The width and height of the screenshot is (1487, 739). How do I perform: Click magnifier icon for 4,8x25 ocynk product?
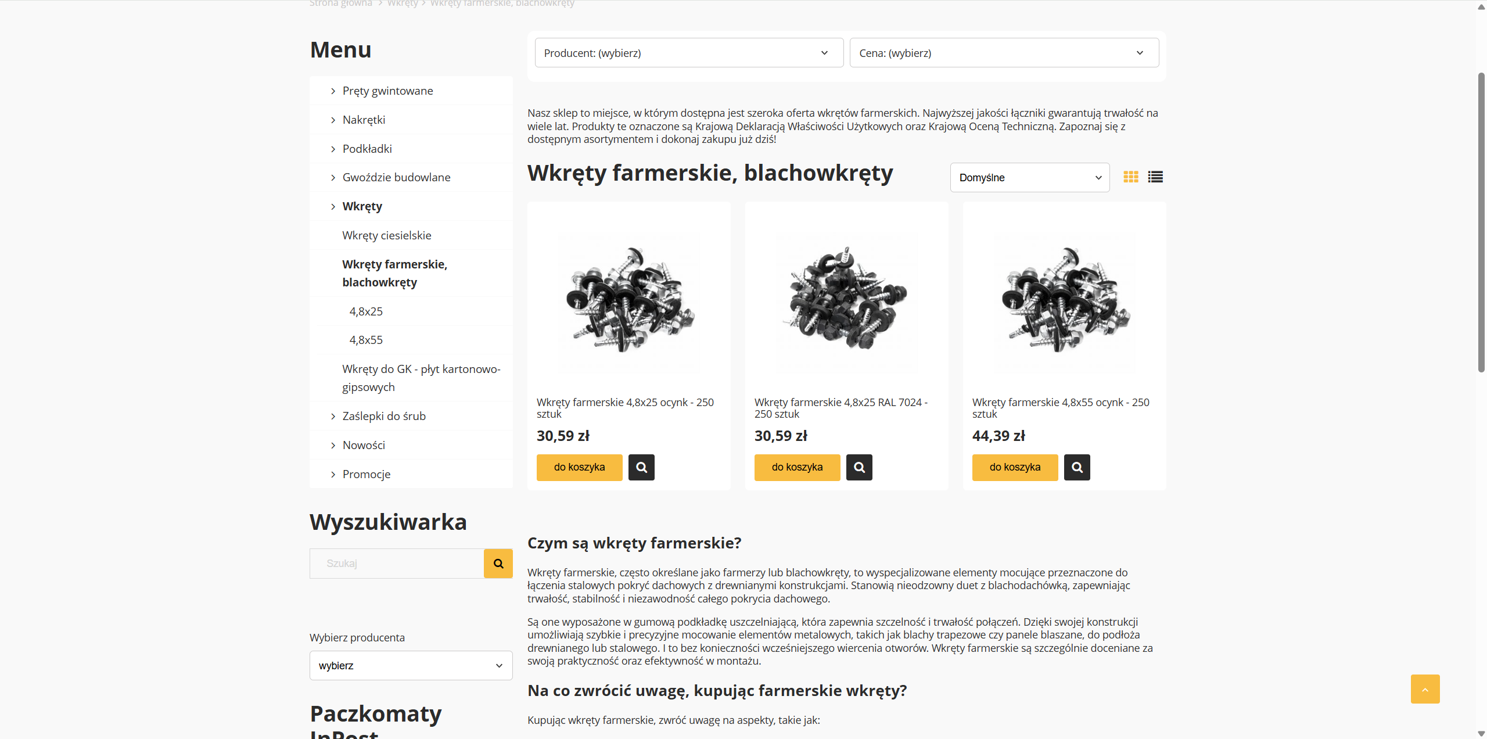(x=641, y=467)
